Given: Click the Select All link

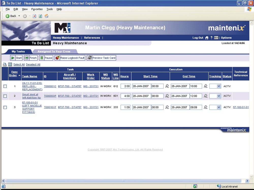Looking at the screenshot, I should pyautogui.click(x=19, y=64).
